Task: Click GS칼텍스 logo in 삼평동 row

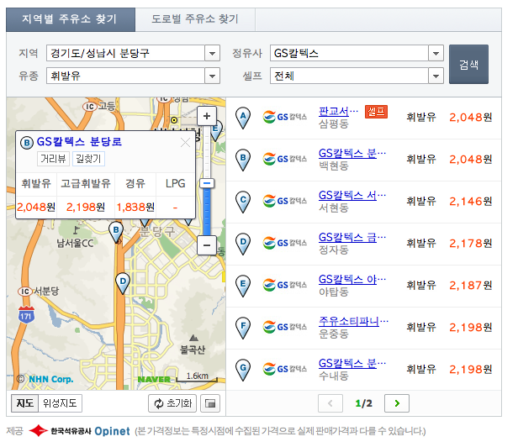Action: click(285, 117)
